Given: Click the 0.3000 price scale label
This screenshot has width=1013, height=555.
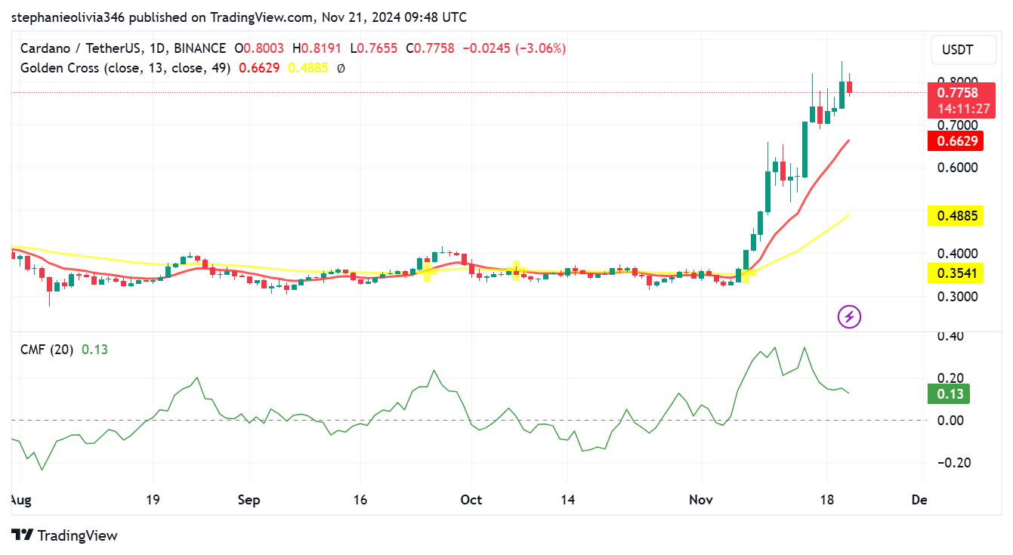Looking at the screenshot, I should coord(957,297).
